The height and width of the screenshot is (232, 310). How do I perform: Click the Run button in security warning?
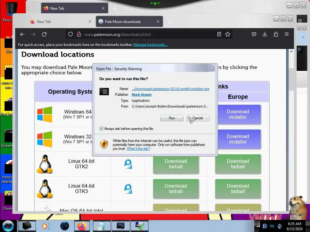click(x=172, y=118)
